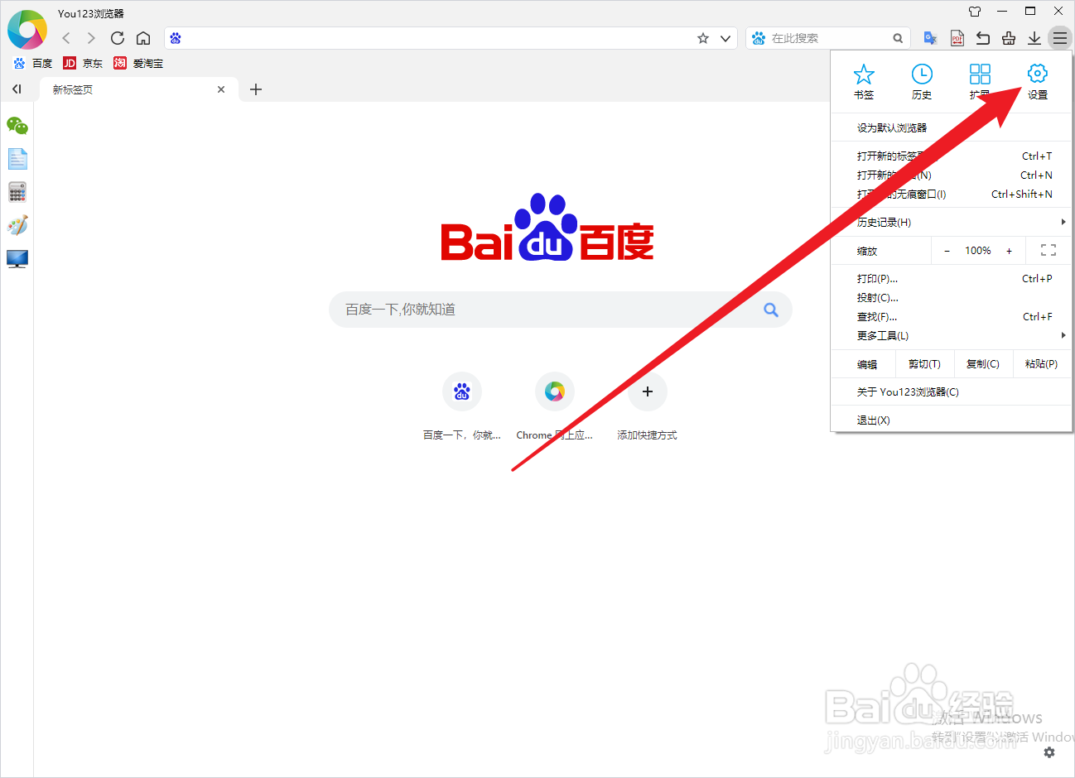Bookmark this page with star icon
The height and width of the screenshot is (778, 1075).
(x=703, y=38)
